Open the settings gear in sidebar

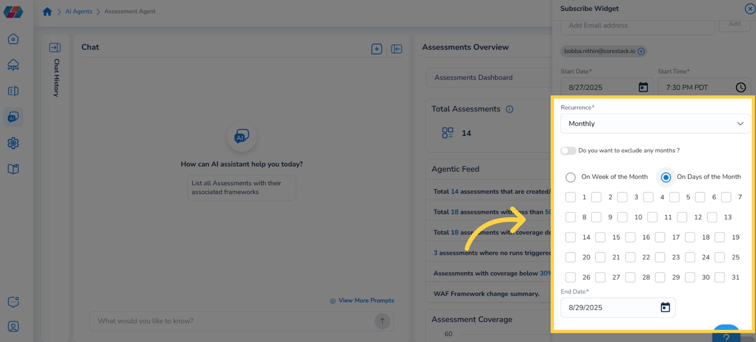click(x=13, y=143)
